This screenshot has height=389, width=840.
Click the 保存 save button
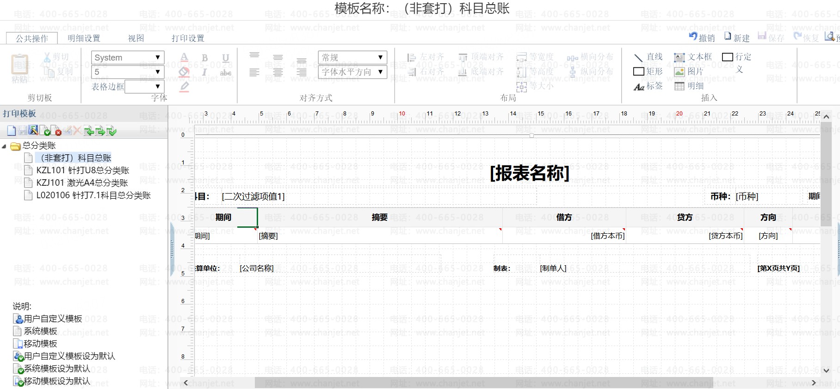point(771,37)
